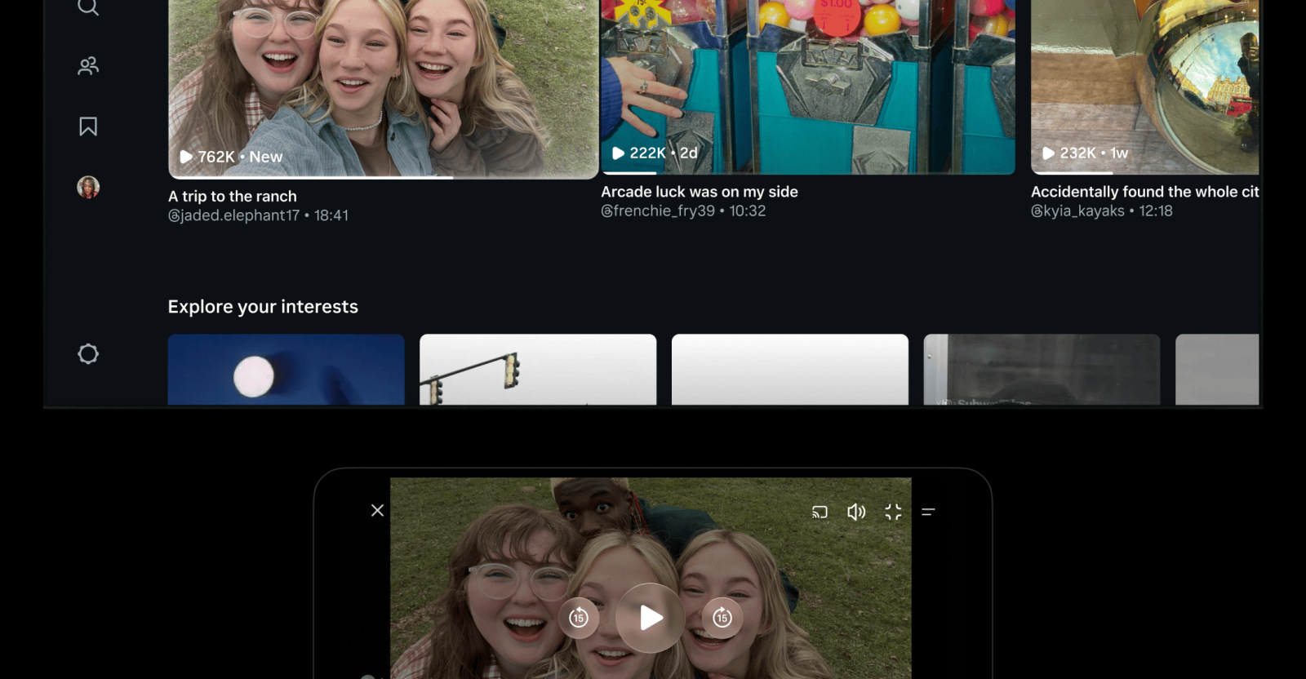Open search from the sidebar magnifier icon

click(x=88, y=7)
